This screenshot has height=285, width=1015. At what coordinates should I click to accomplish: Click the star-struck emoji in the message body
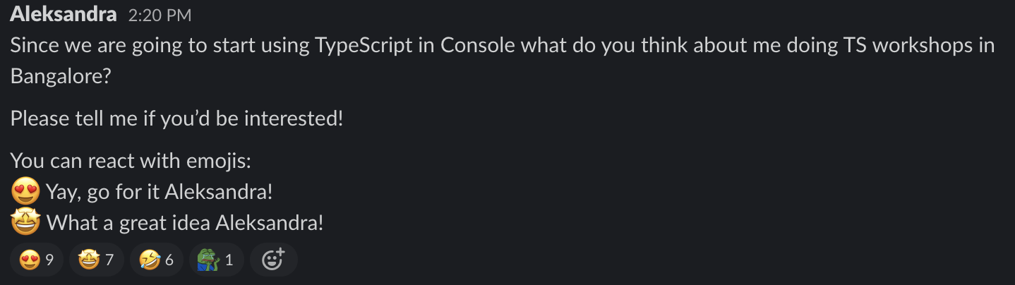tap(25, 223)
